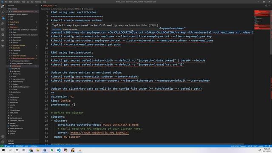Click the CRLF end-of-line status item
The width and height of the screenshot is (272, 153).
(255, 146)
